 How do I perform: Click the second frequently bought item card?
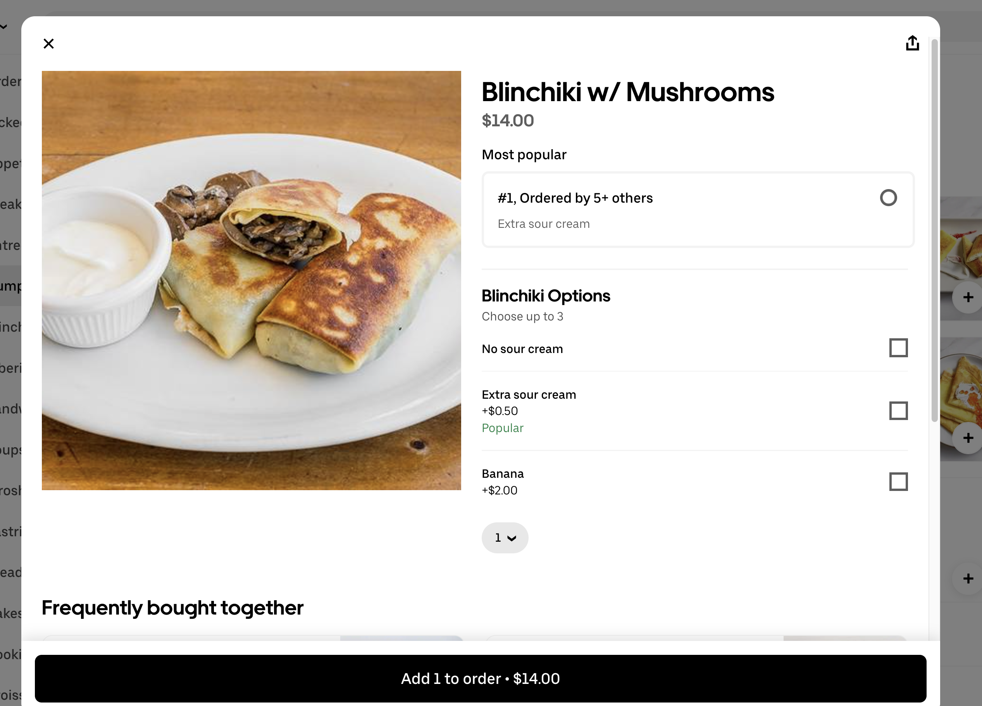(696, 638)
